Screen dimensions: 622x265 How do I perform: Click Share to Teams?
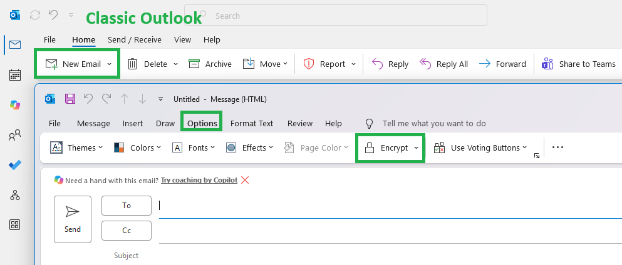pyautogui.click(x=578, y=64)
